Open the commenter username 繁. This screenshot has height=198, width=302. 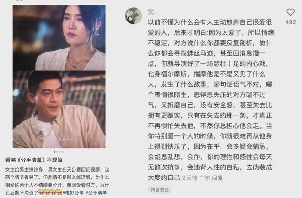[x=151, y=12]
